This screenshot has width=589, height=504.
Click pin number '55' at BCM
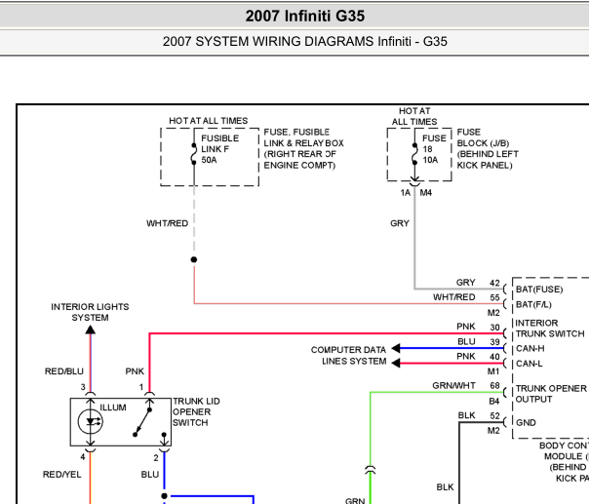tap(494, 298)
